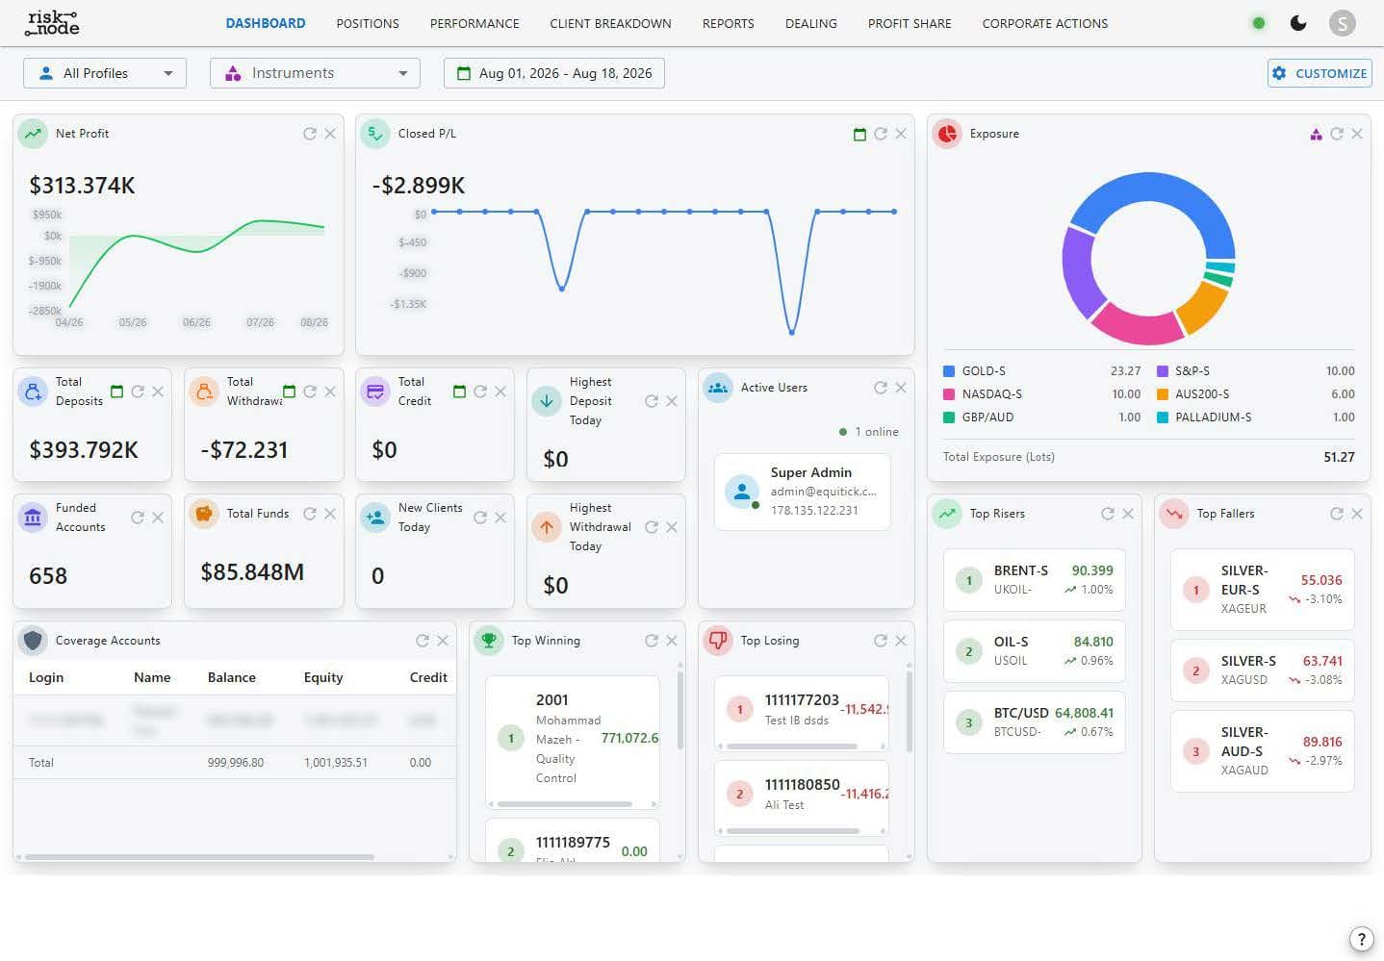Open the Super Admin user card

click(803, 492)
